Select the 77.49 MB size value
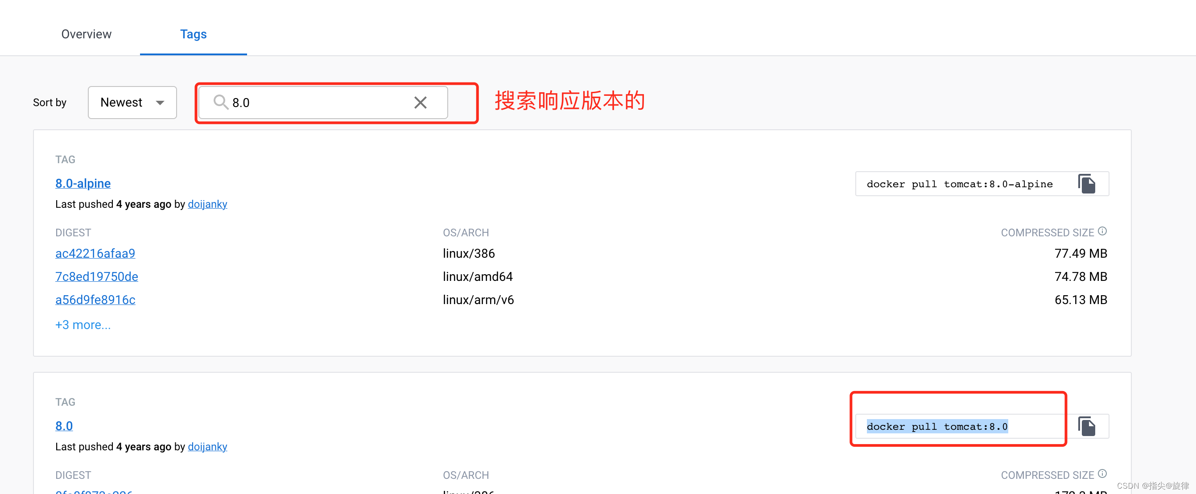 coord(1081,253)
